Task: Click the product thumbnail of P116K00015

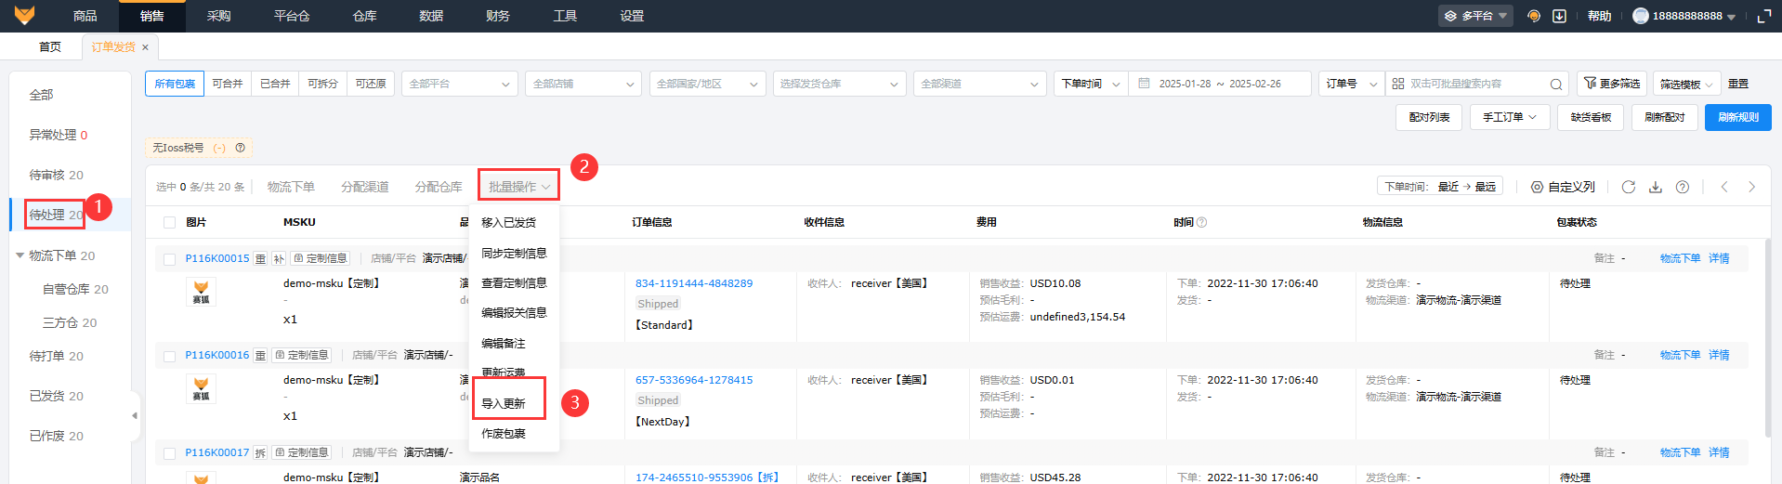Action: (x=201, y=293)
